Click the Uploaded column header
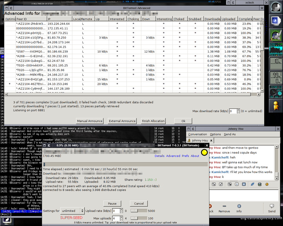 229,19
